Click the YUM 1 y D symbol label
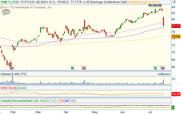Screen dimensions: 183x114 pos(8,2)
